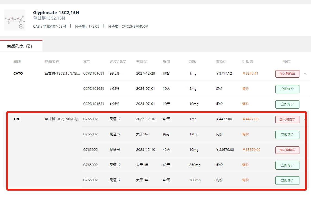Click the 折扣价 column header

[248, 61]
